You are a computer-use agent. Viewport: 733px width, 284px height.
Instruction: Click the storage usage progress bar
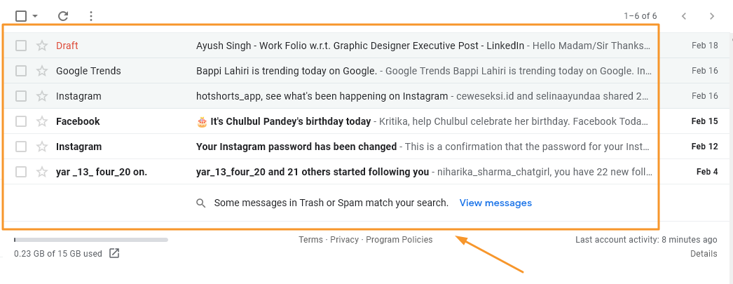tap(90, 240)
